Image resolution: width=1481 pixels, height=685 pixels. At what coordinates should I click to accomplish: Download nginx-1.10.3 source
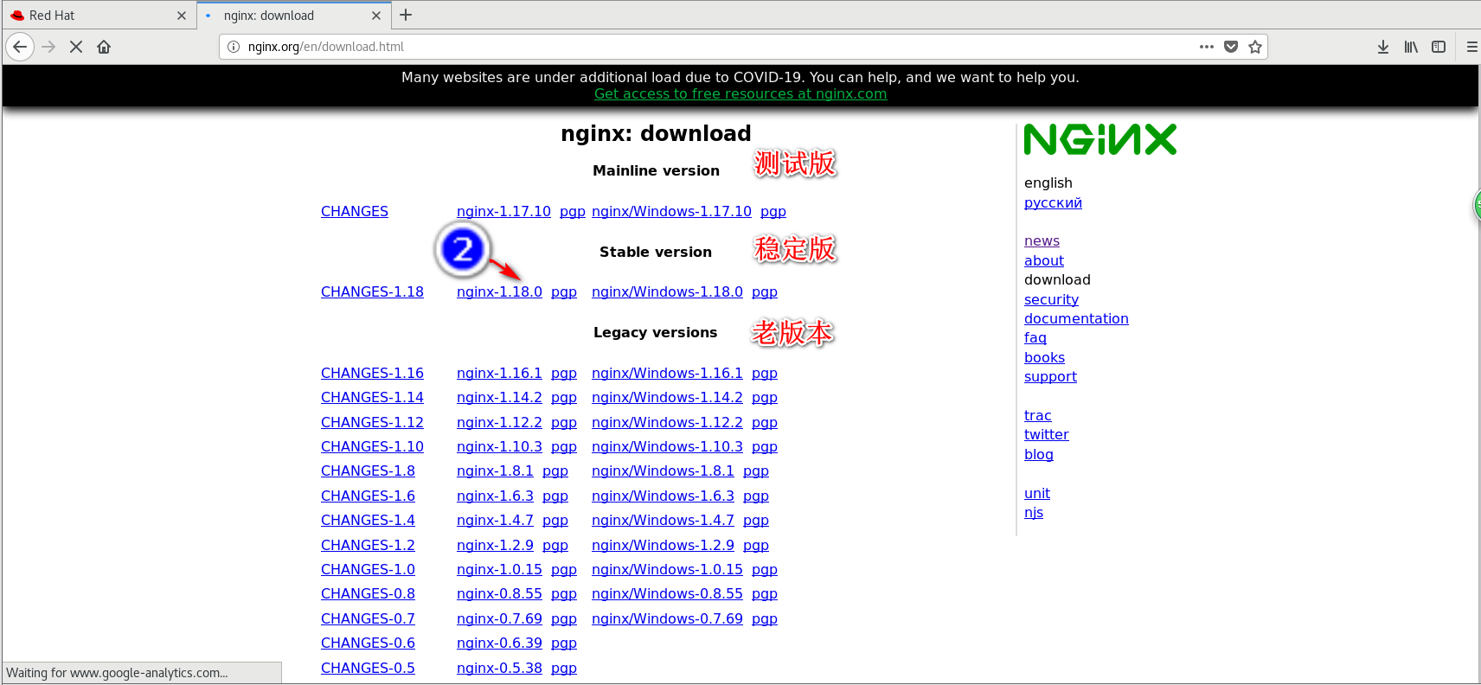click(x=499, y=446)
